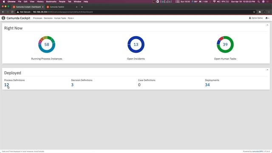Screen dimensions: 272x153
Task: Expand the More dropdown menu
Action: pos(71,18)
